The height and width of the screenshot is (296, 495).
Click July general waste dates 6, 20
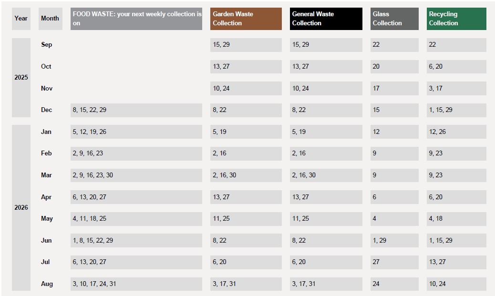pyautogui.click(x=326, y=262)
